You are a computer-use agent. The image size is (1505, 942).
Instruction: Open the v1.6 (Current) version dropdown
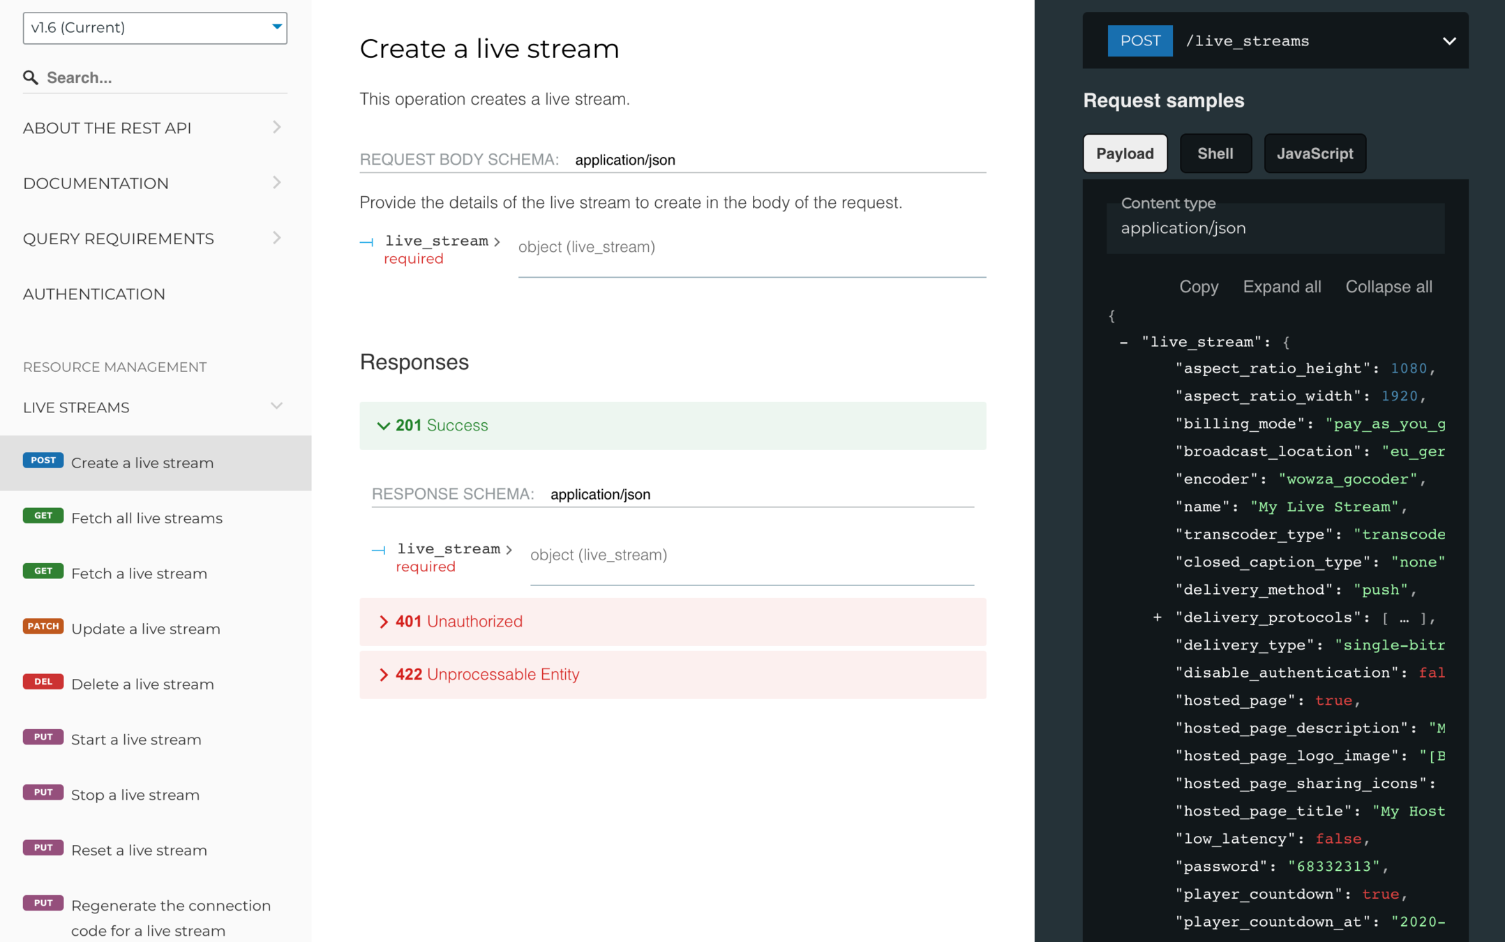coord(154,28)
